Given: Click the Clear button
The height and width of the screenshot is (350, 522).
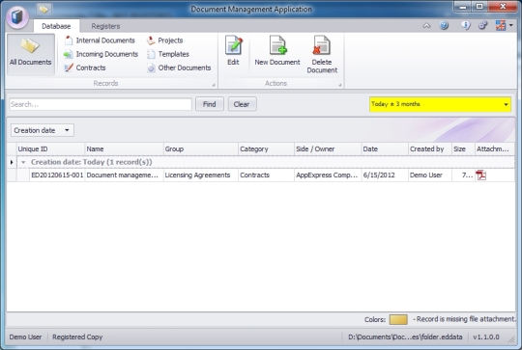Looking at the screenshot, I should point(242,104).
